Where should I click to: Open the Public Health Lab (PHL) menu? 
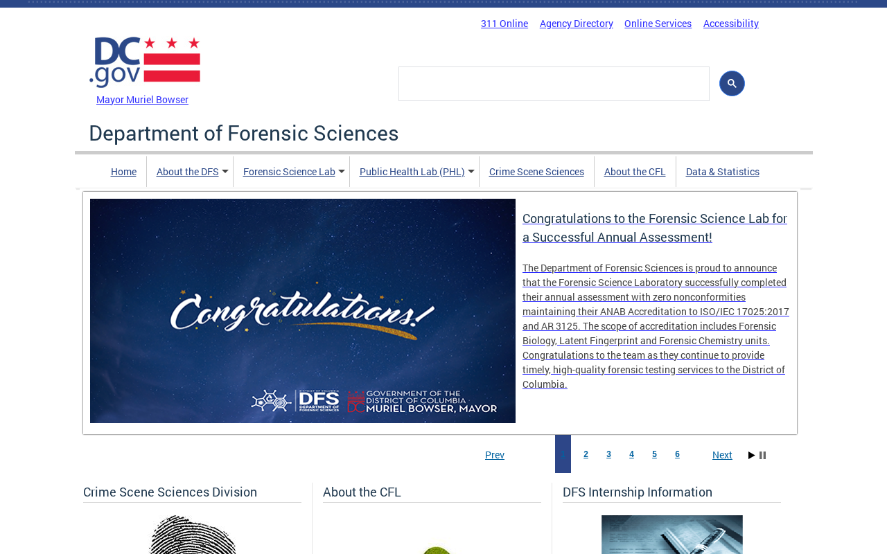(412, 172)
